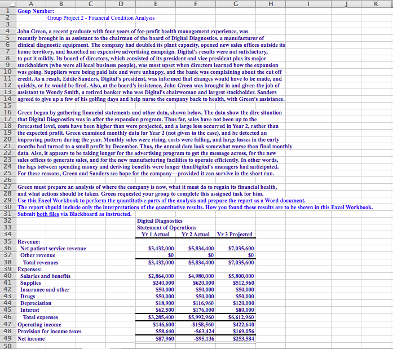Select Yr 3 tax provision $169,056
The width and height of the screenshot is (393, 349).
point(244,332)
